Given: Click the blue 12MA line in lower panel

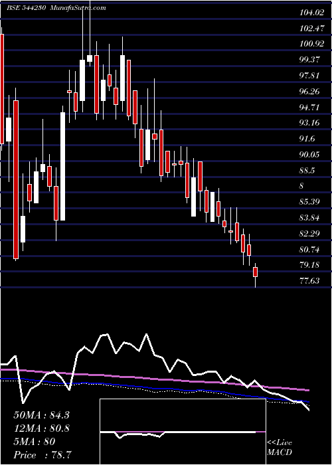Looking at the screenshot, I should pos(154,388).
